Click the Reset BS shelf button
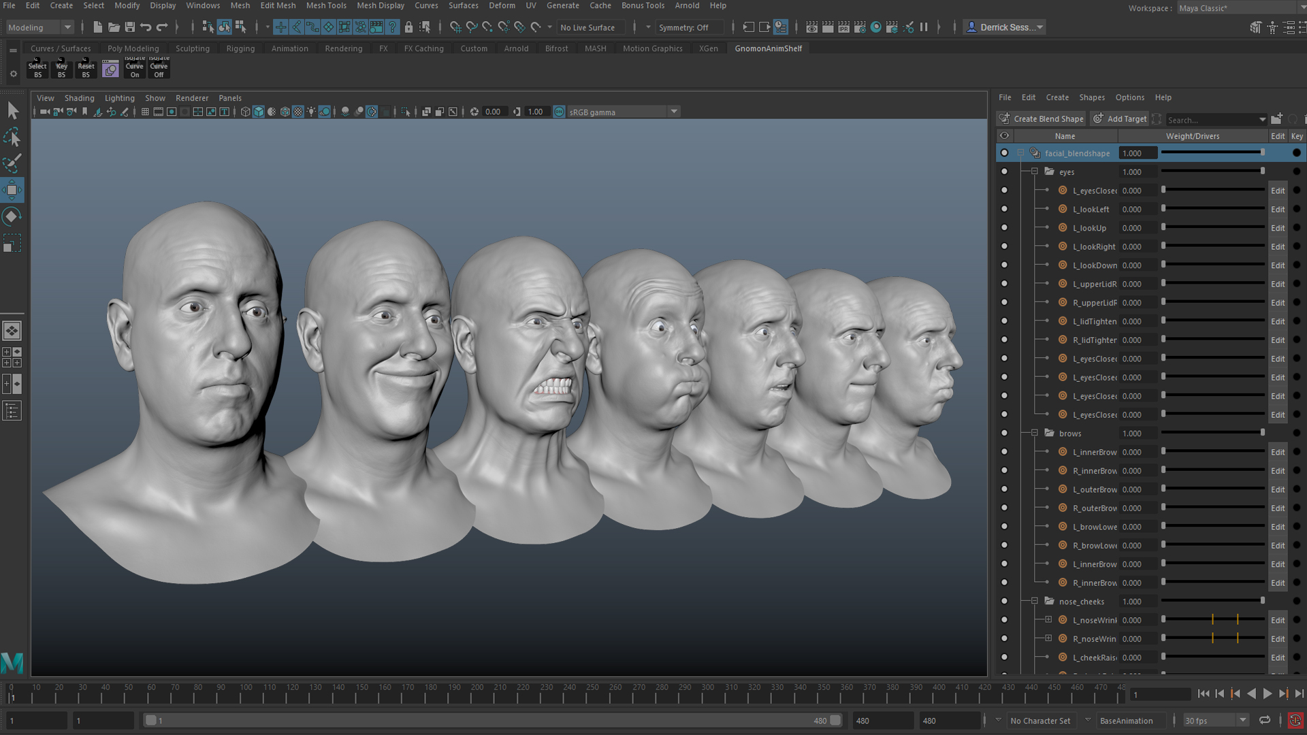 (86, 69)
